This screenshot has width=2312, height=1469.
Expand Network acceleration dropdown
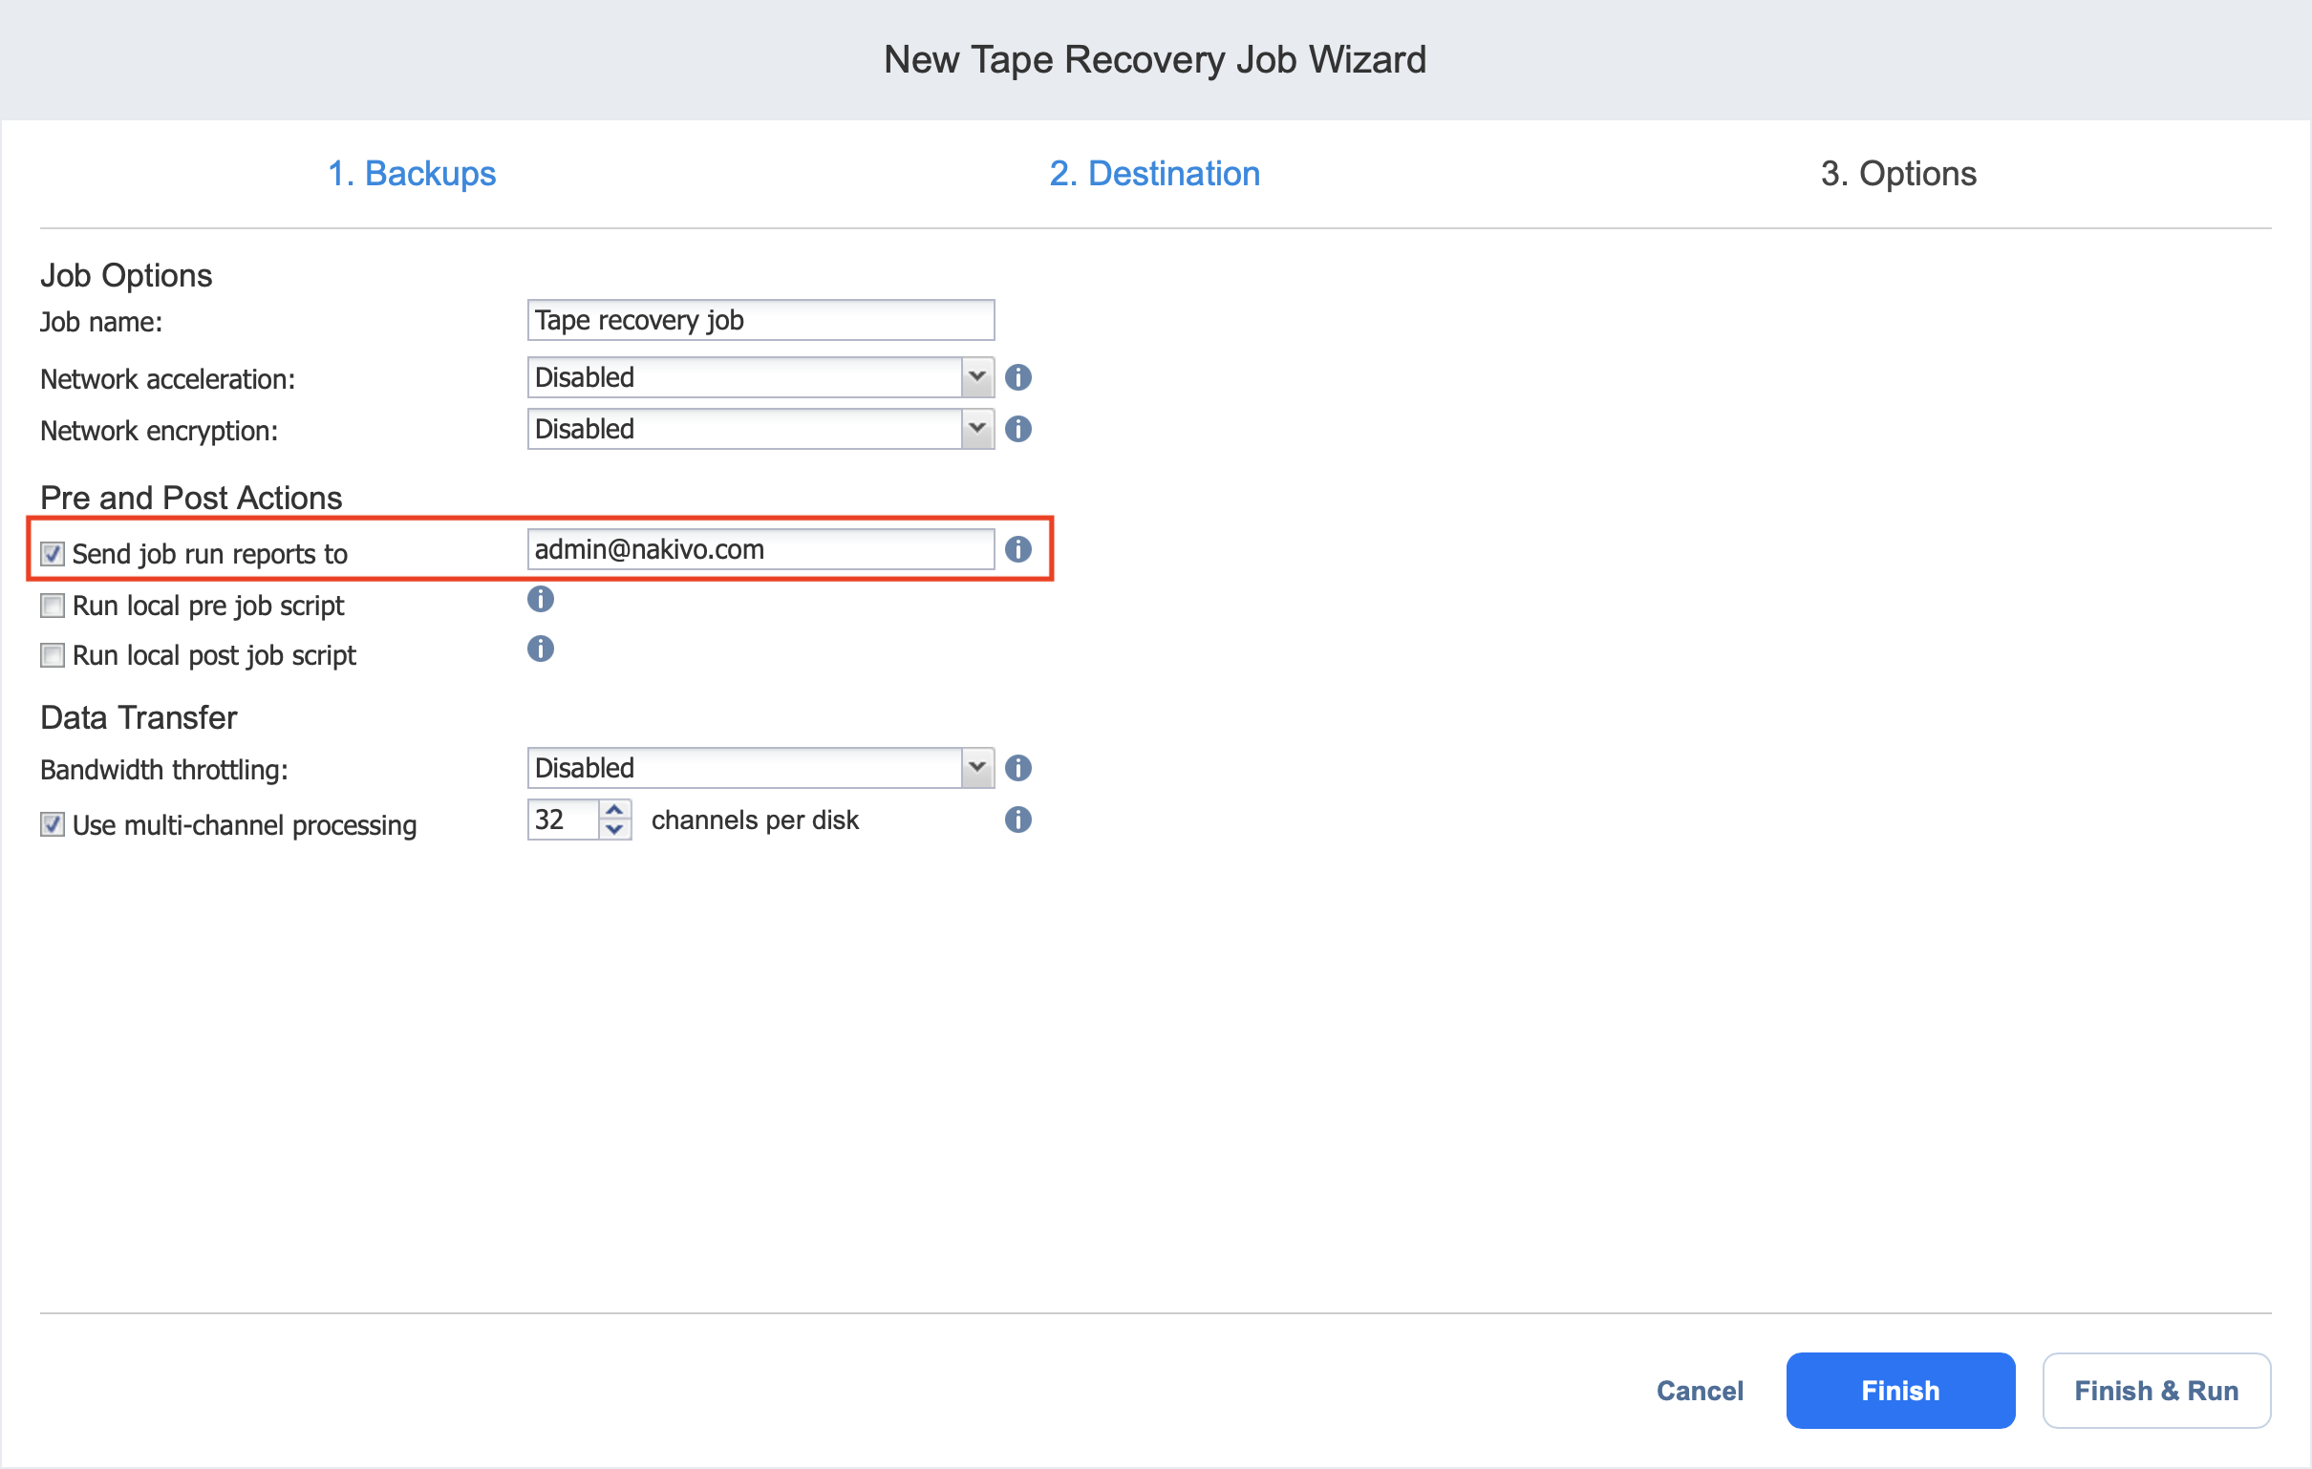coord(977,377)
